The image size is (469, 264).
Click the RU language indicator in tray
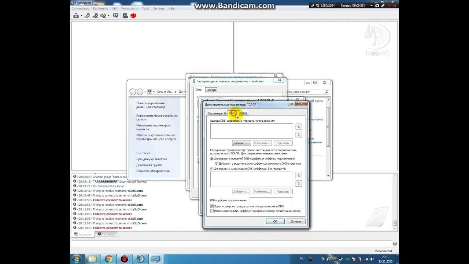coord(302,258)
